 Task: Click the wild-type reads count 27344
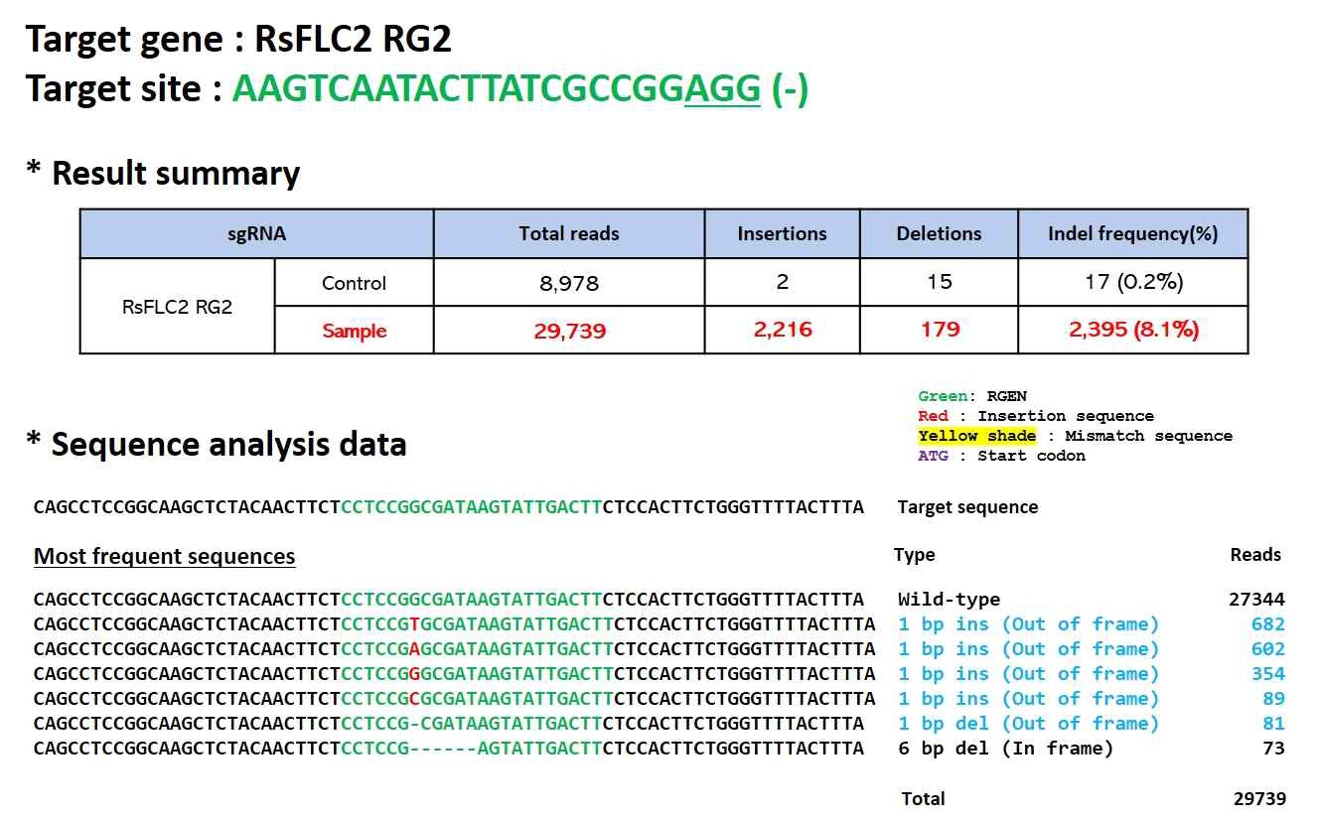[x=1256, y=600]
